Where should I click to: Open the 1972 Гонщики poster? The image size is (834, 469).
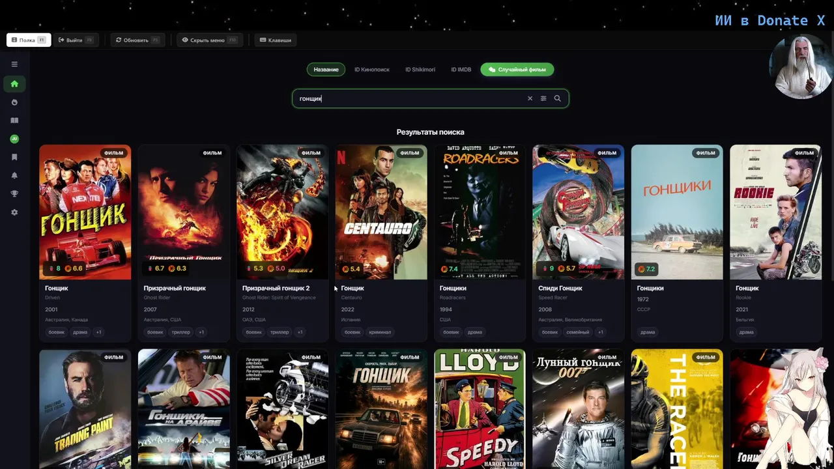[x=677, y=212]
